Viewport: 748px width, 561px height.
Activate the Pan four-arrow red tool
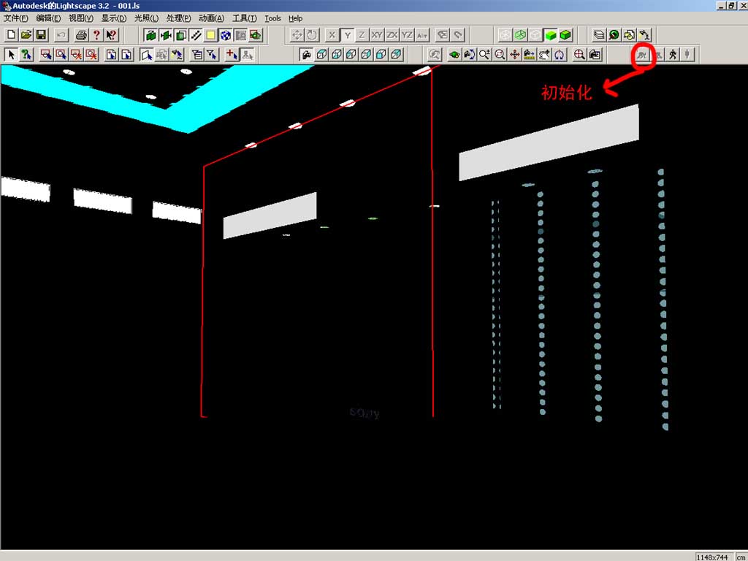point(514,54)
